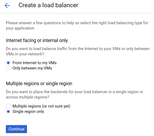Click the 'VMs in your network?' text line

point(25,54)
